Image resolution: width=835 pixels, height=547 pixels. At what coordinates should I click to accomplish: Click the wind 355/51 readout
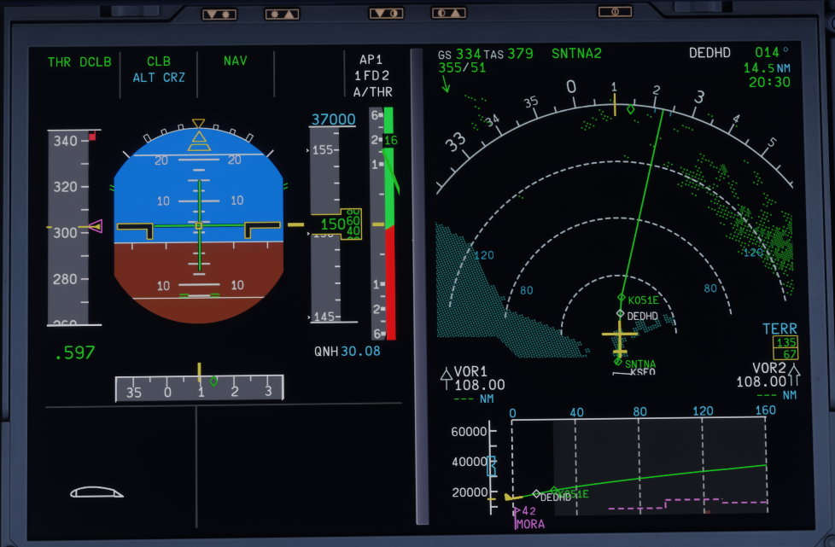pyautogui.click(x=462, y=67)
